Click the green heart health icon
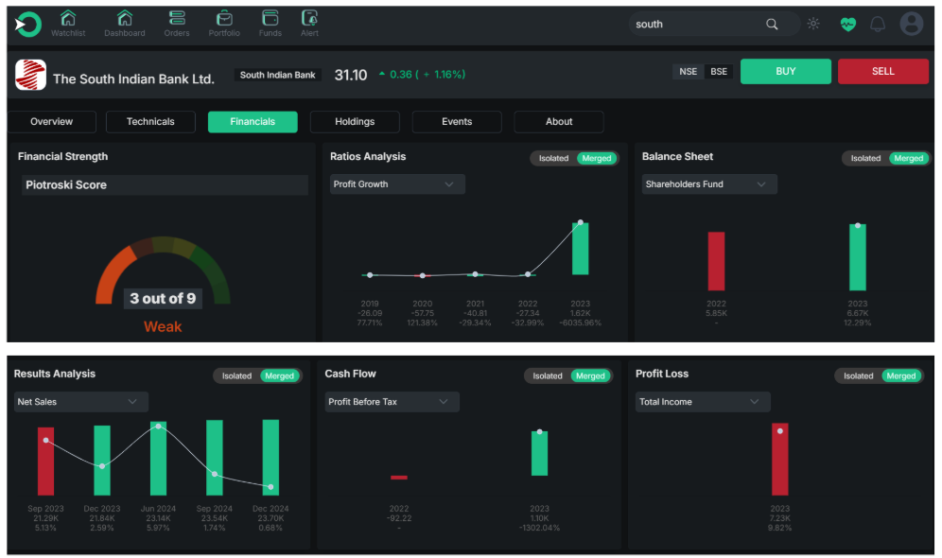 tap(847, 25)
